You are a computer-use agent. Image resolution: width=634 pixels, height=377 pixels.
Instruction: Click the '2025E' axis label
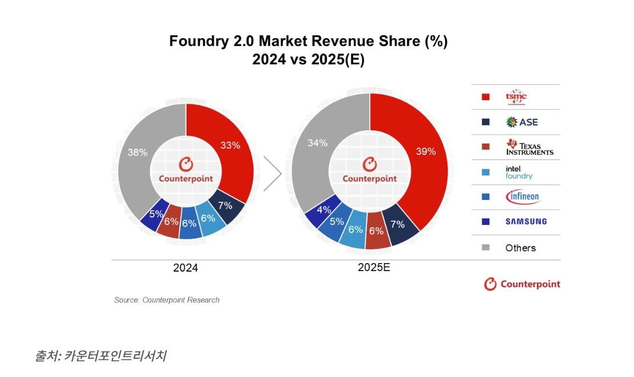click(x=374, y=267)
